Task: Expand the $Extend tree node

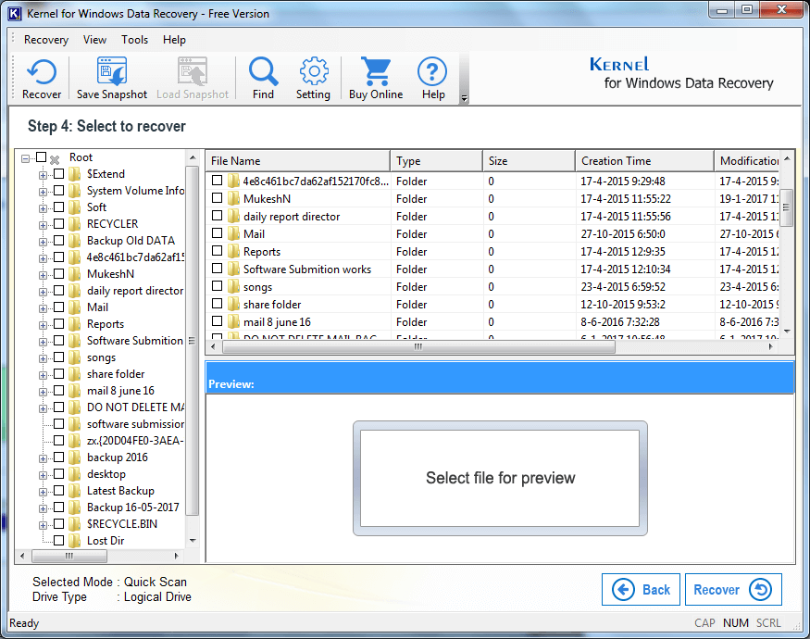Action: coord(43,175)
